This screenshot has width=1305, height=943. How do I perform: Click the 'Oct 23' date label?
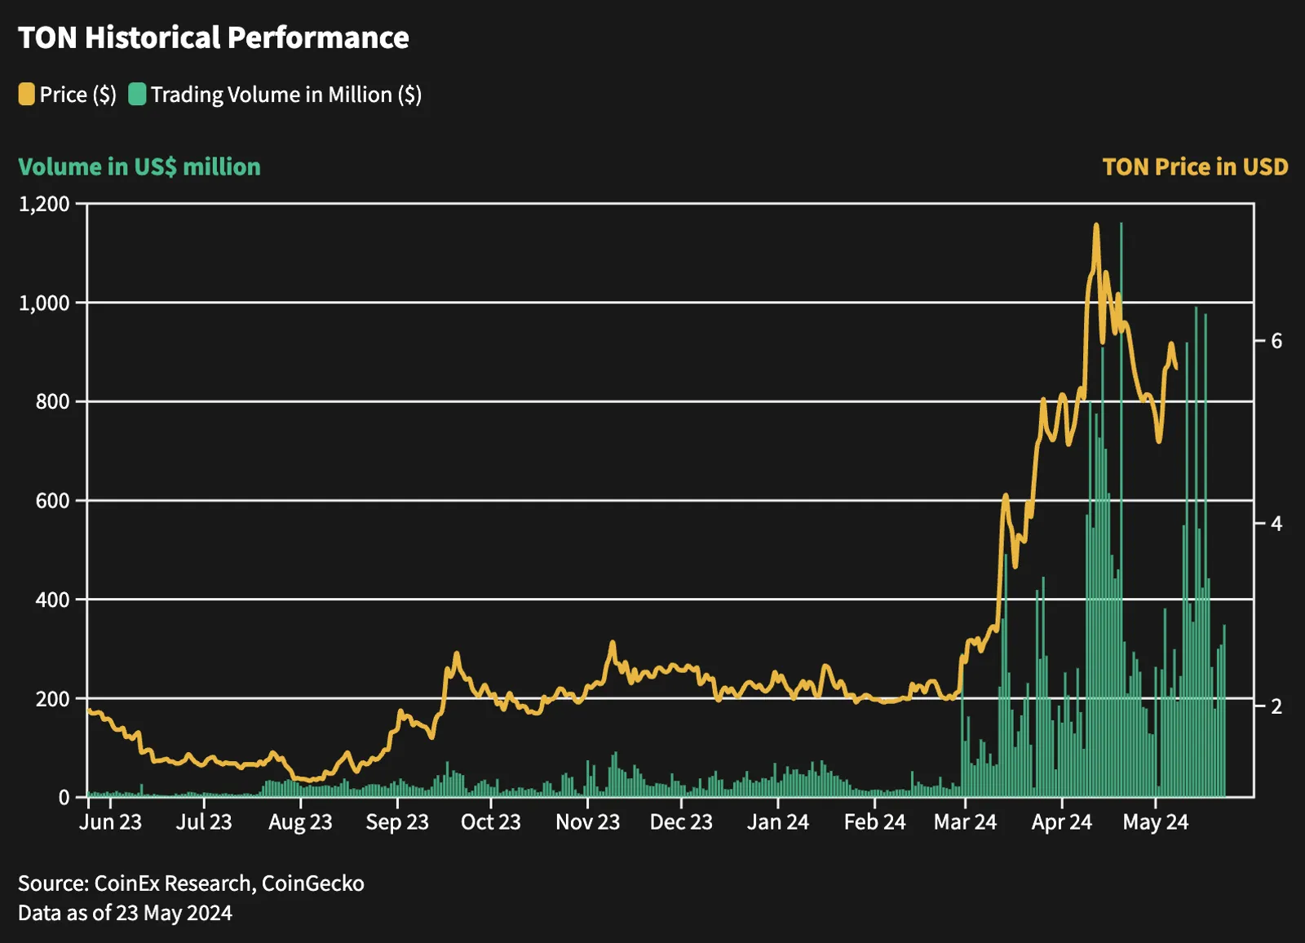pos(491,822)
